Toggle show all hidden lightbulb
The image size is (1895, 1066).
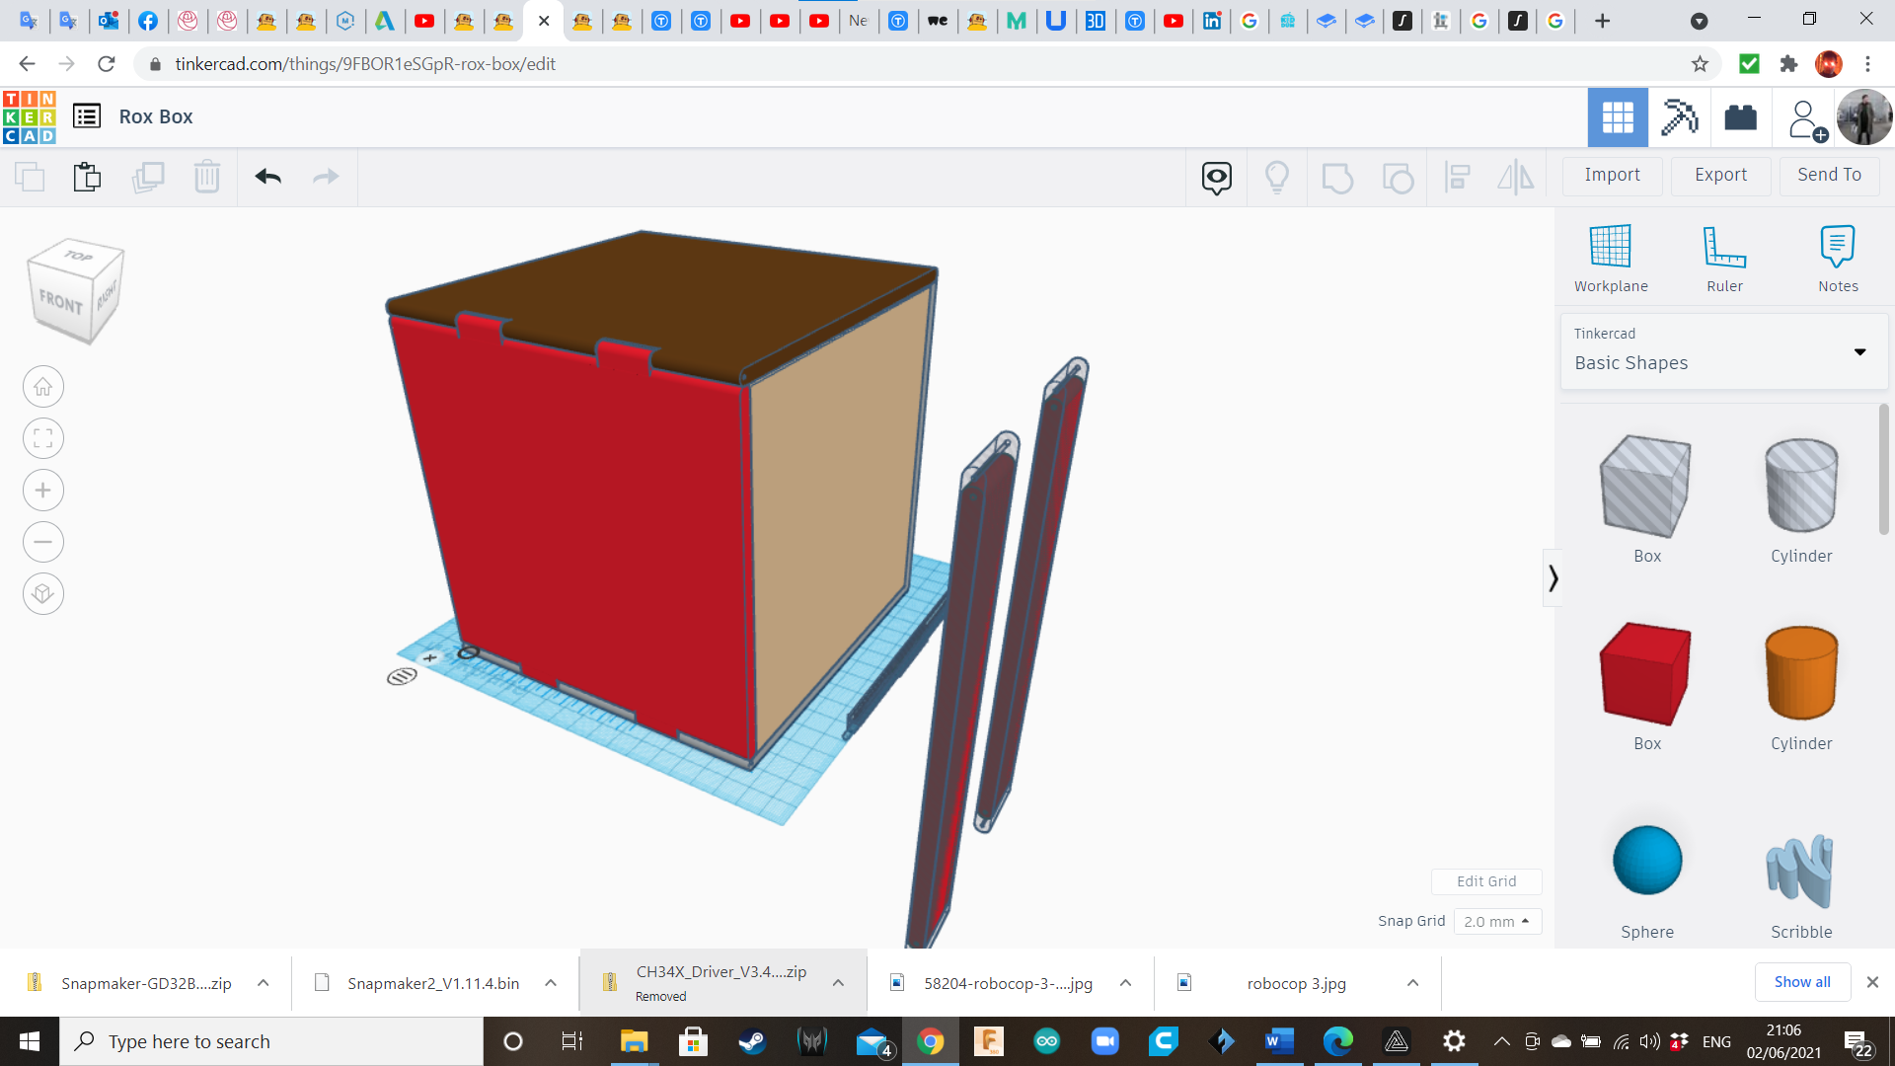1276,178
